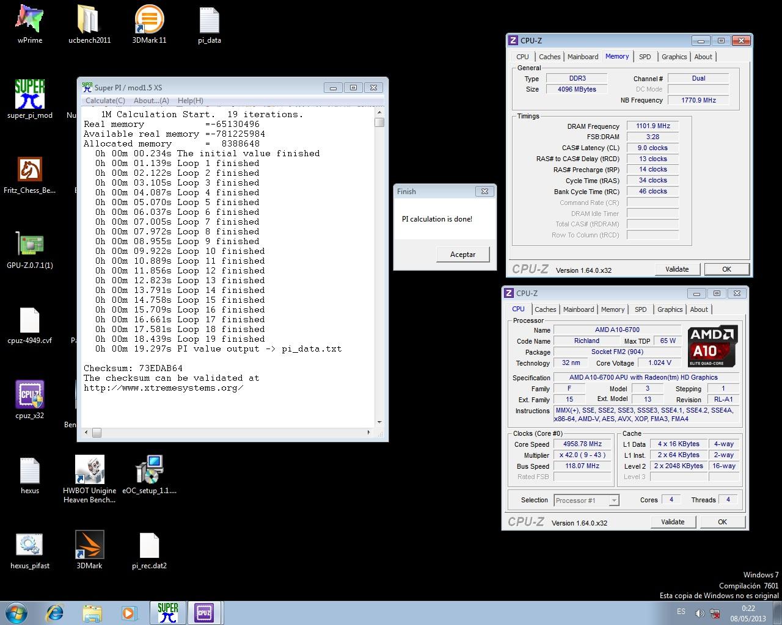Open Mainboard tab in lower CPU-Z window

tap(579, 309)
